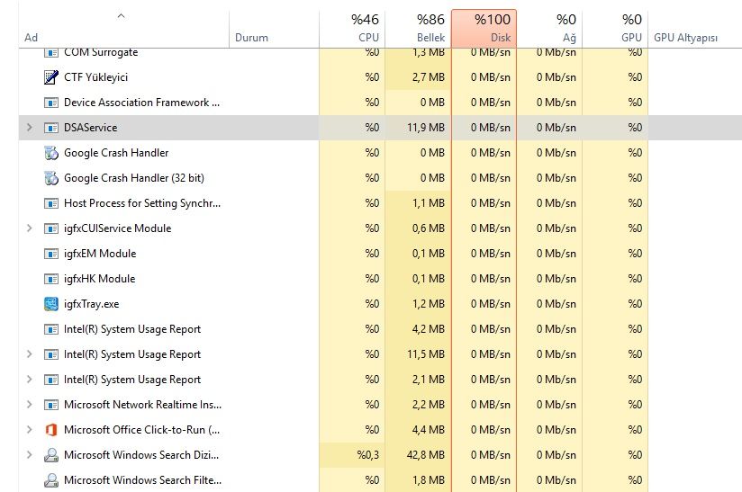Viewport: 742px width, 492px height.
Task: Expand the Microsoft Office Click-to-Run entry
Action: click(x=30, y=430)
